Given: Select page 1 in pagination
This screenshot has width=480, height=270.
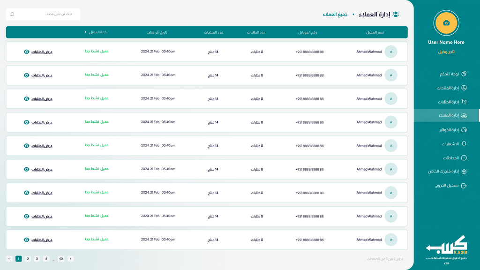Looking at the screenshot, I should click(x=18, y=259).
